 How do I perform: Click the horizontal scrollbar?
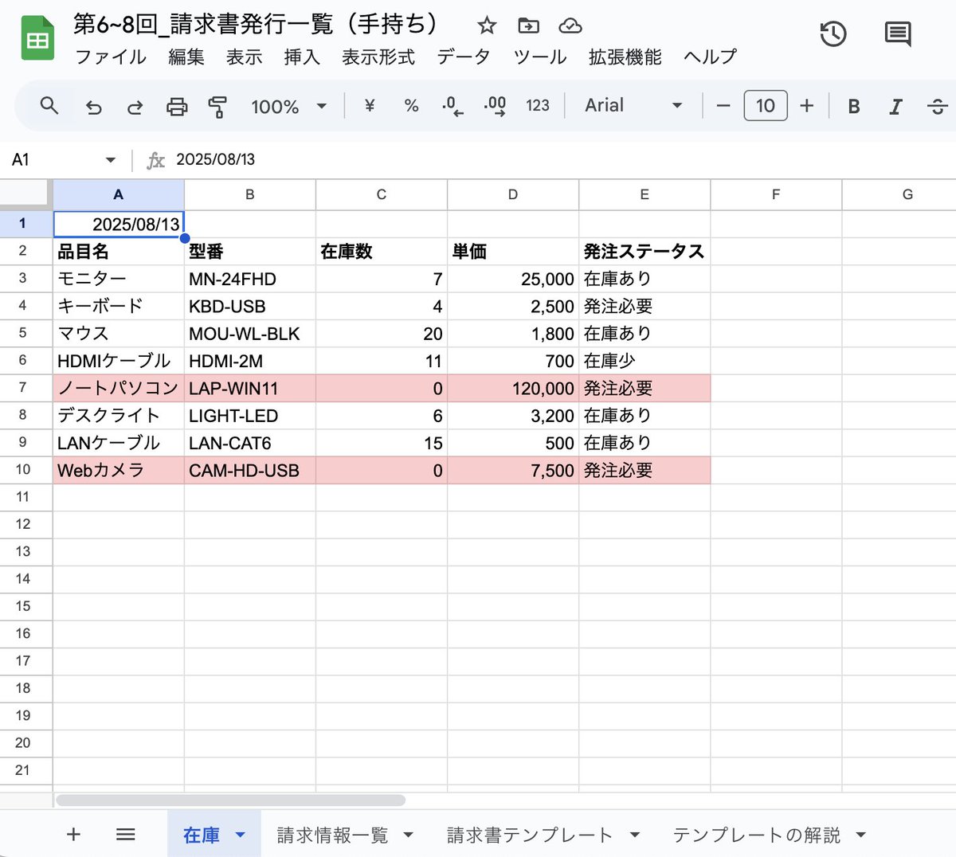(231, 800)
